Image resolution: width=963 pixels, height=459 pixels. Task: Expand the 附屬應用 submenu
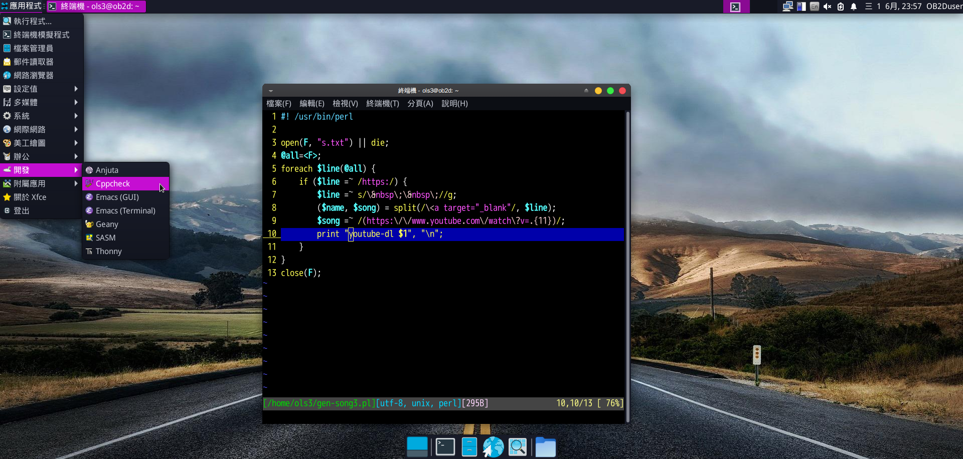coord(41,183)
